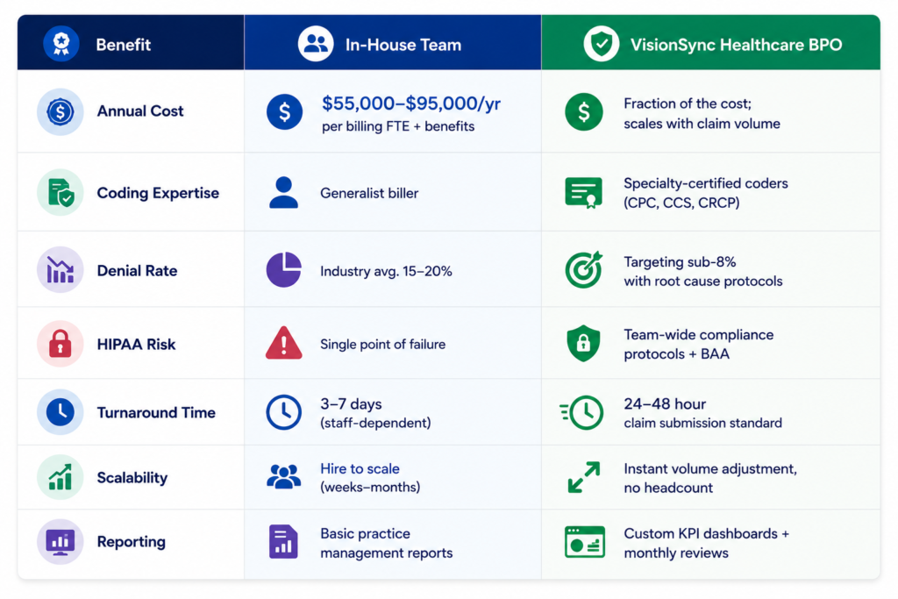Click the Custom KPI dashboards + text
This screenshot has height=599, width=898.
(706, 534)
